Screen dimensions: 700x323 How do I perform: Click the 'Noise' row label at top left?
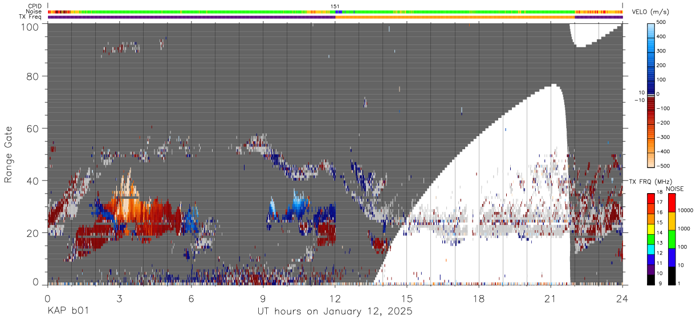[x=35, y=11]
